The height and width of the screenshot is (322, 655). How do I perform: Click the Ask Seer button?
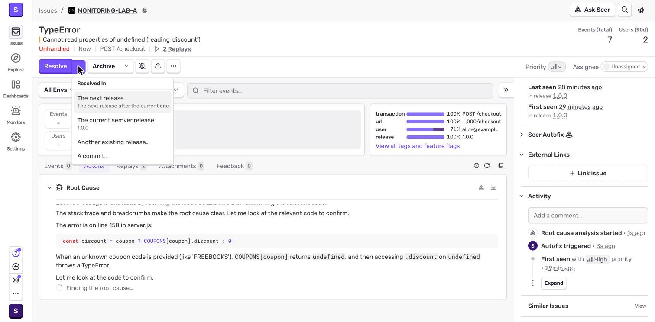click(592, 10)
